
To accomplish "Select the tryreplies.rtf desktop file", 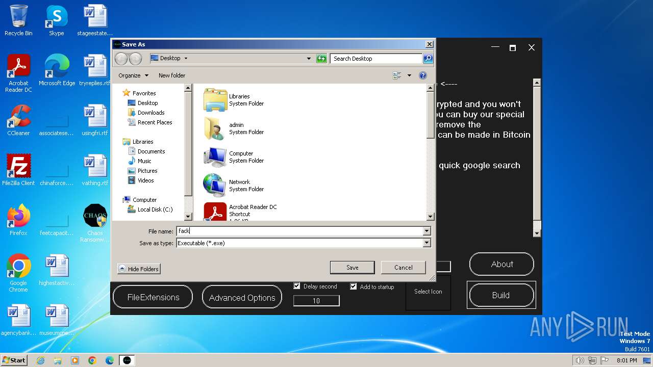I will [95, 70].
